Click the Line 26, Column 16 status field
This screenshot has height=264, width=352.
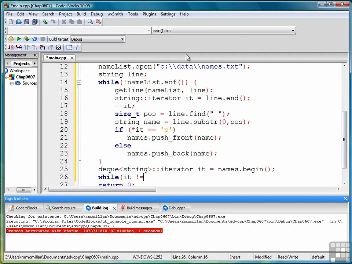(x=190, y=257)
